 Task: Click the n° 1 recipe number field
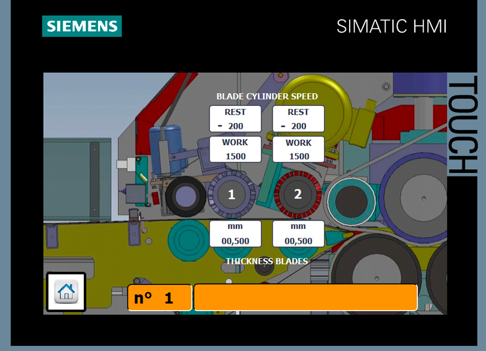159,298
